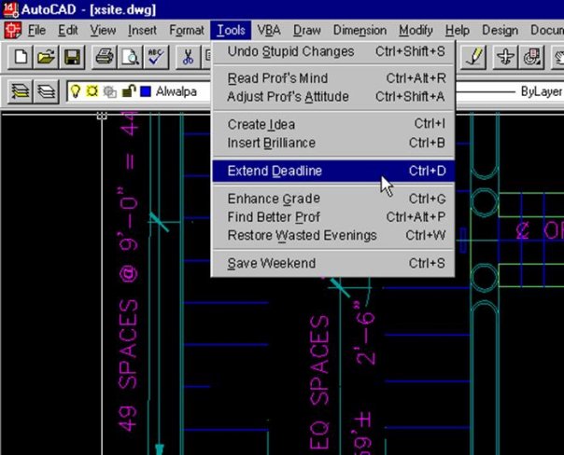Click the Match Properties brush icon
Image resolution: width=564 pixels, height=455 pixels.
(475, 58)
